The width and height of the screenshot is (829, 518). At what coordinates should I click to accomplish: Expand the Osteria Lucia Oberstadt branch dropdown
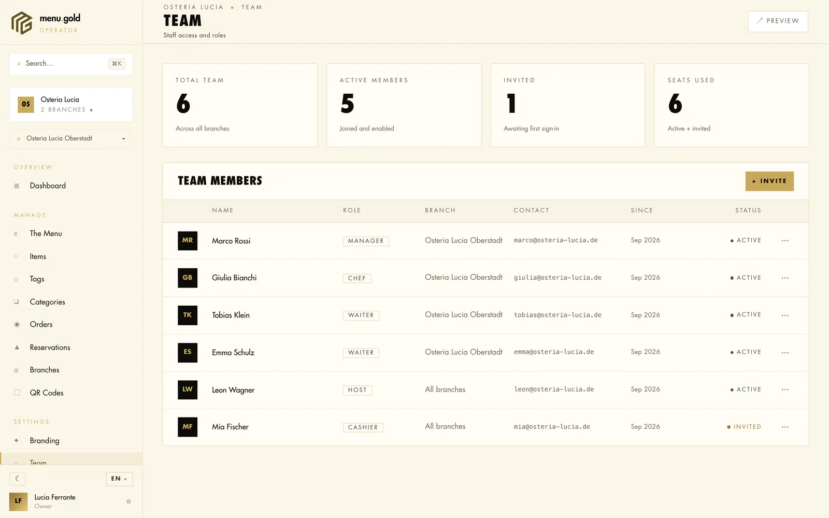click(x=71, y=138)
